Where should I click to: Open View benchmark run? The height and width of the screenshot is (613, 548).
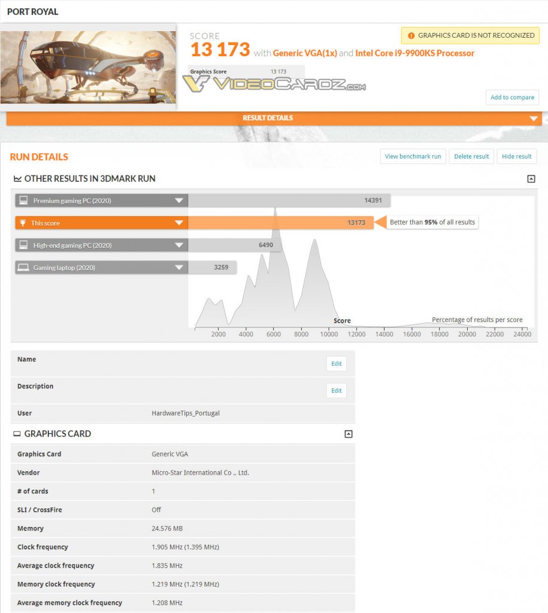click(413, 156)
